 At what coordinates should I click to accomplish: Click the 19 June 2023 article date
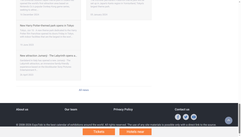pyautogui.click(x=27, y=45)
